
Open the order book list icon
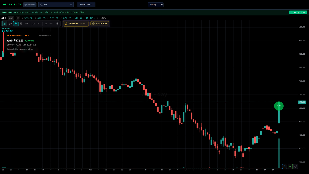(x=21, y=24)
